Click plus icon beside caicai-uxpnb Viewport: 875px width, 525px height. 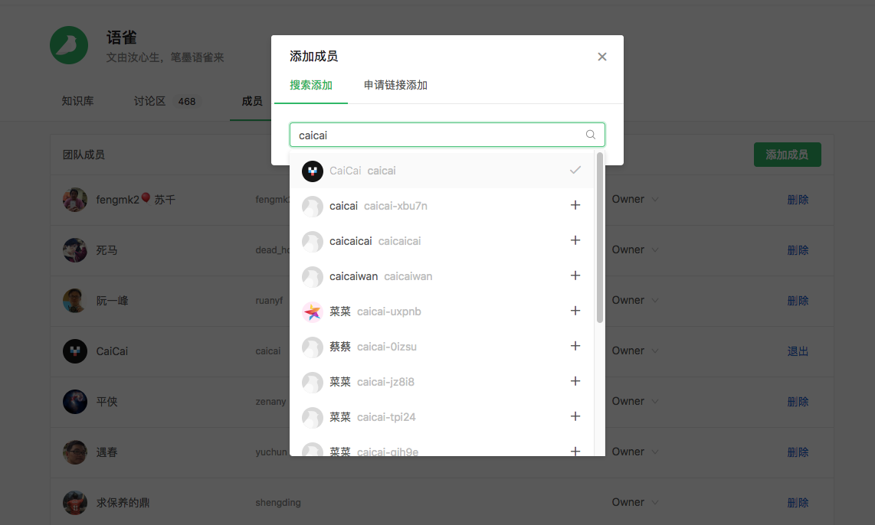575,311
